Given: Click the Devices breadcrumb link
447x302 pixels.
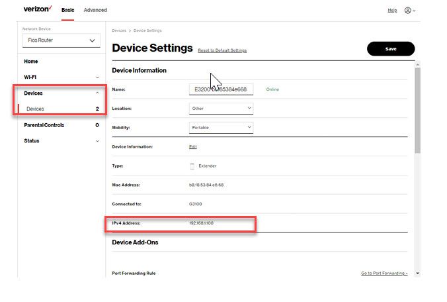Looking at the screenshot, I should tap(119, 30).
